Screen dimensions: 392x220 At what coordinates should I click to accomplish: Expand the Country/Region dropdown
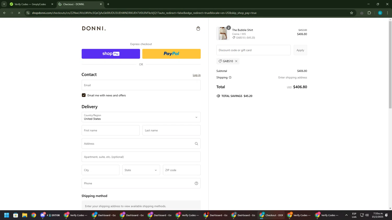click(x=141, y=117)
